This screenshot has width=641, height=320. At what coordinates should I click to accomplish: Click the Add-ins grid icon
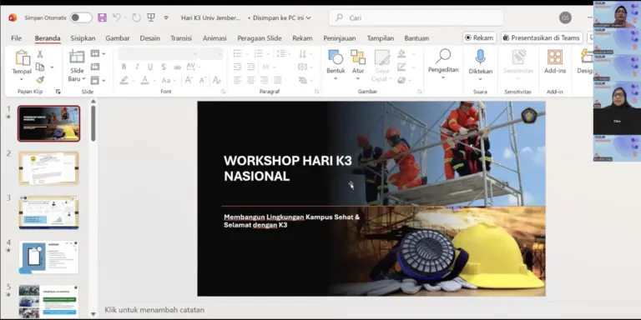(x=555, y=57)
